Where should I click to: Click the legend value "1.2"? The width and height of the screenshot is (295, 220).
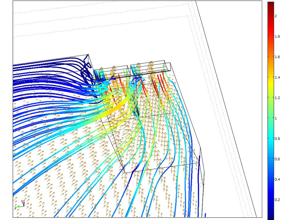[277, 98]
